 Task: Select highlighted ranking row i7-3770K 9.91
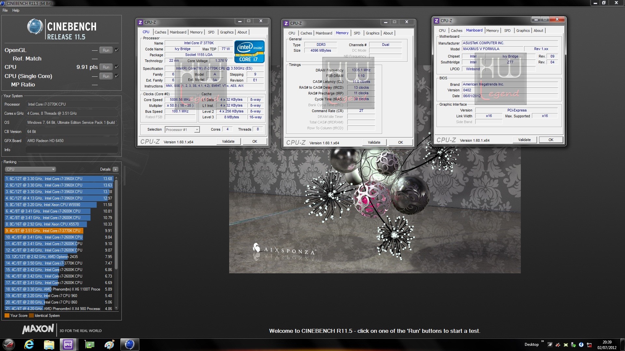click(59, 231)
